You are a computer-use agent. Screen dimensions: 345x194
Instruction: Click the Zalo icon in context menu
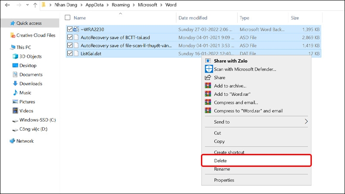click(x=208, y=61)
